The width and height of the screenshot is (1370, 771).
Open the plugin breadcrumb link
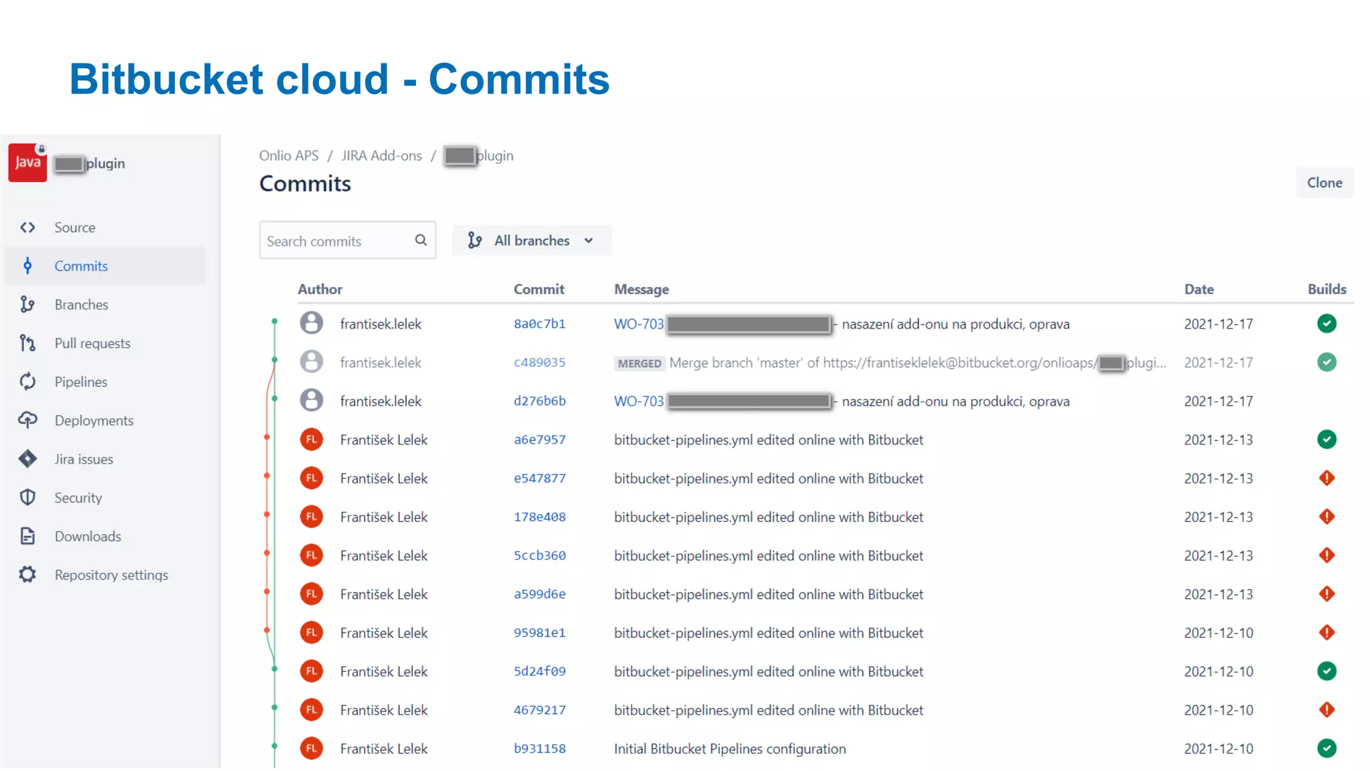[x=479, y=155]
